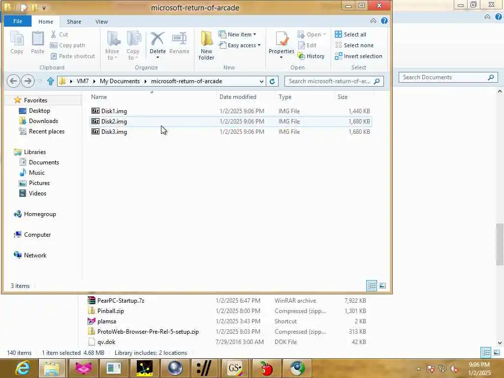This screenshot has width=504, height=378.
Task: Click Paste shortcut in the ribbon
Action: (x=73, y=56)
